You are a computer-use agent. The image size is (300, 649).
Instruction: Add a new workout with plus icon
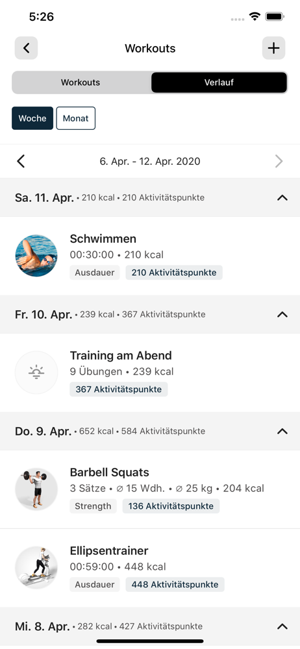pyautogui.click(x=273, y=48)
